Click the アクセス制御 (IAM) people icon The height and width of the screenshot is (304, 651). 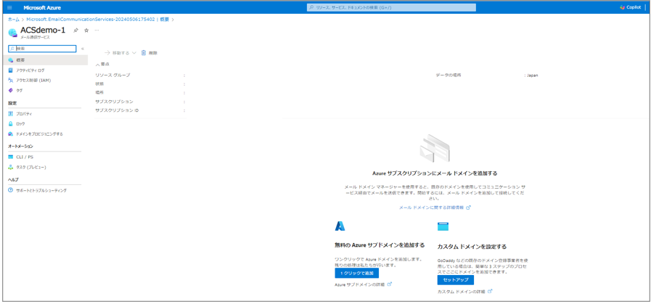11,80
